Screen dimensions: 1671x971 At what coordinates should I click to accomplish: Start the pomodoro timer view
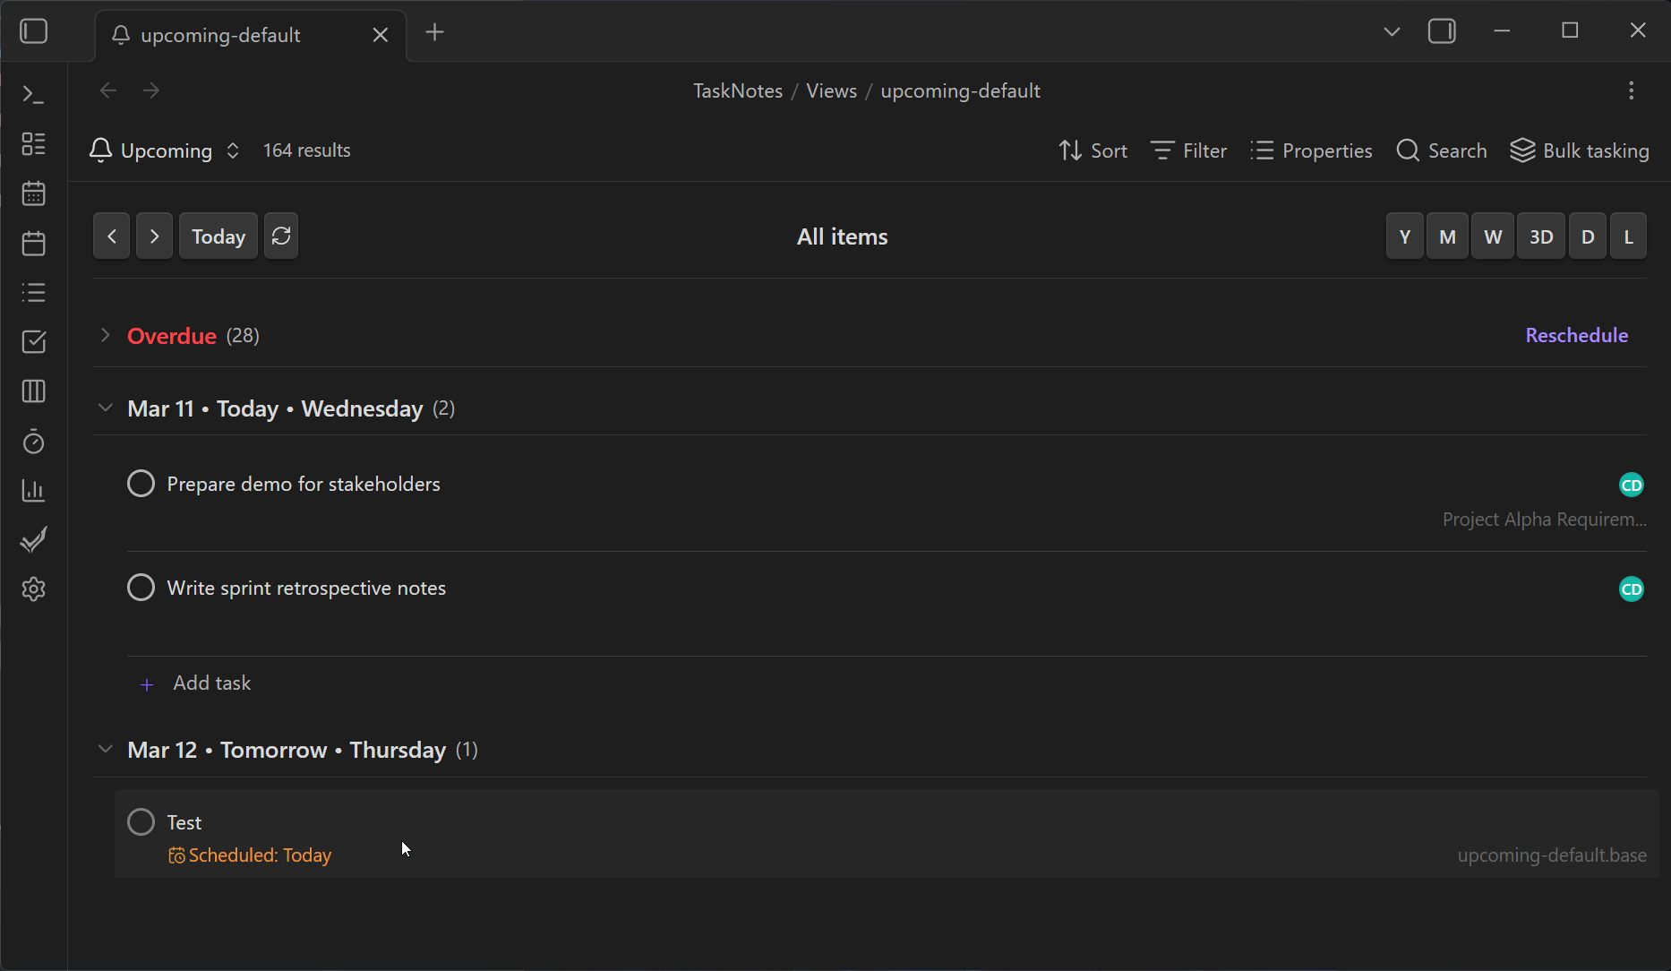pos(33,441)
